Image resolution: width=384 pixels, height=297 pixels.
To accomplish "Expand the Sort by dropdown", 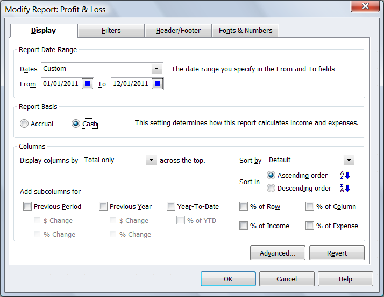I will [349, 160].
